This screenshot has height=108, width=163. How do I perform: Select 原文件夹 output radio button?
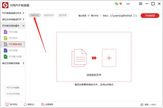click(x=89, y=16)
